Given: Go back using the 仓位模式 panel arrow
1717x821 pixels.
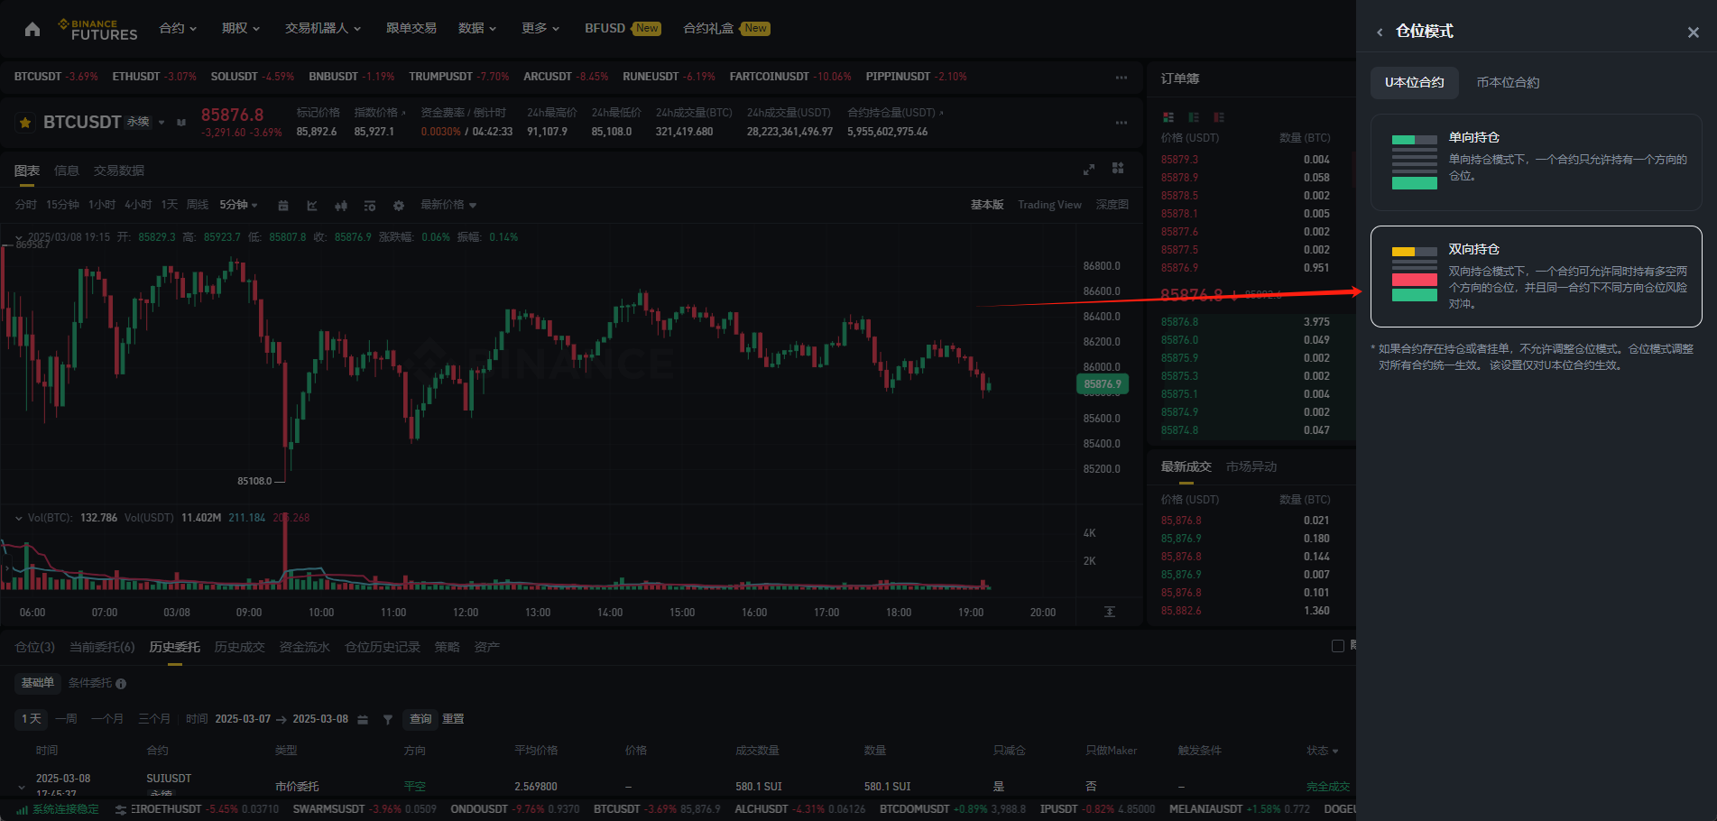Looking at the screenshot, I should click(1380, 32).
